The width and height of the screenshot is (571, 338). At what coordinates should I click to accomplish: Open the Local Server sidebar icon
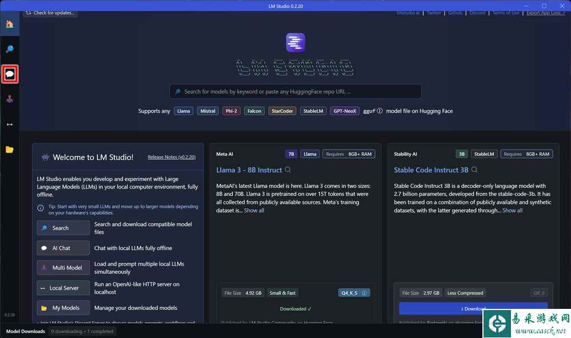tap(9, 124)
